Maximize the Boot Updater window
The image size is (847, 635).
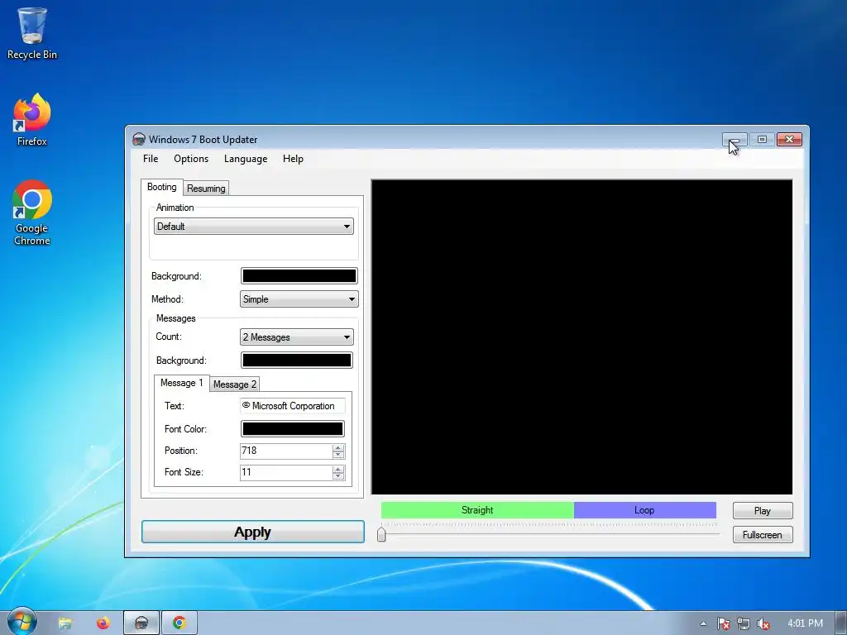(762, 140)
